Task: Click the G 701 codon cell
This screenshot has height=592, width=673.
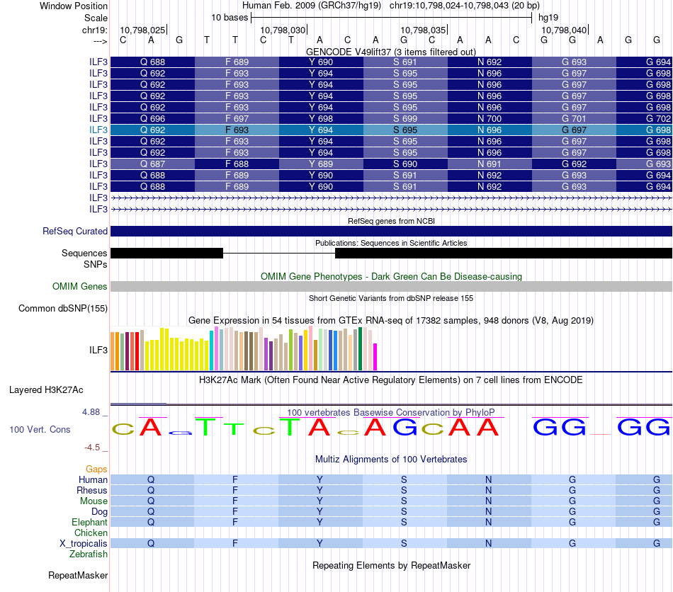Action: 575,118
